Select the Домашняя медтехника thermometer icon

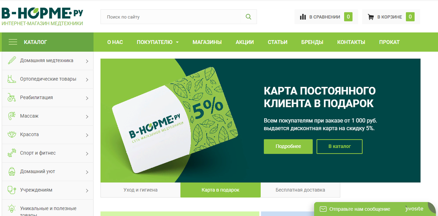(x=11, y=61)
